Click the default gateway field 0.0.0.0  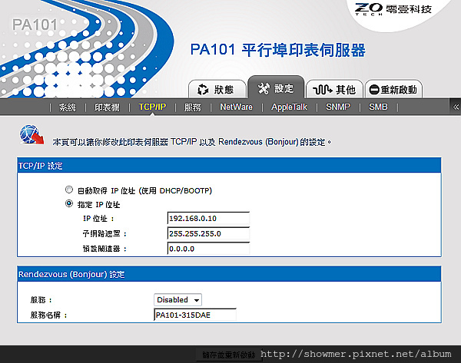208,249
